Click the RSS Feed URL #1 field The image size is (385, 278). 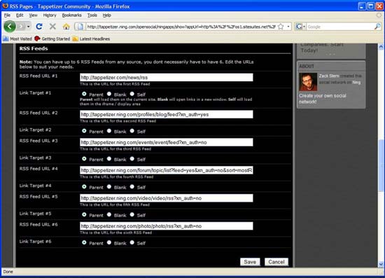pyautogui.click(x=166, y=77)
